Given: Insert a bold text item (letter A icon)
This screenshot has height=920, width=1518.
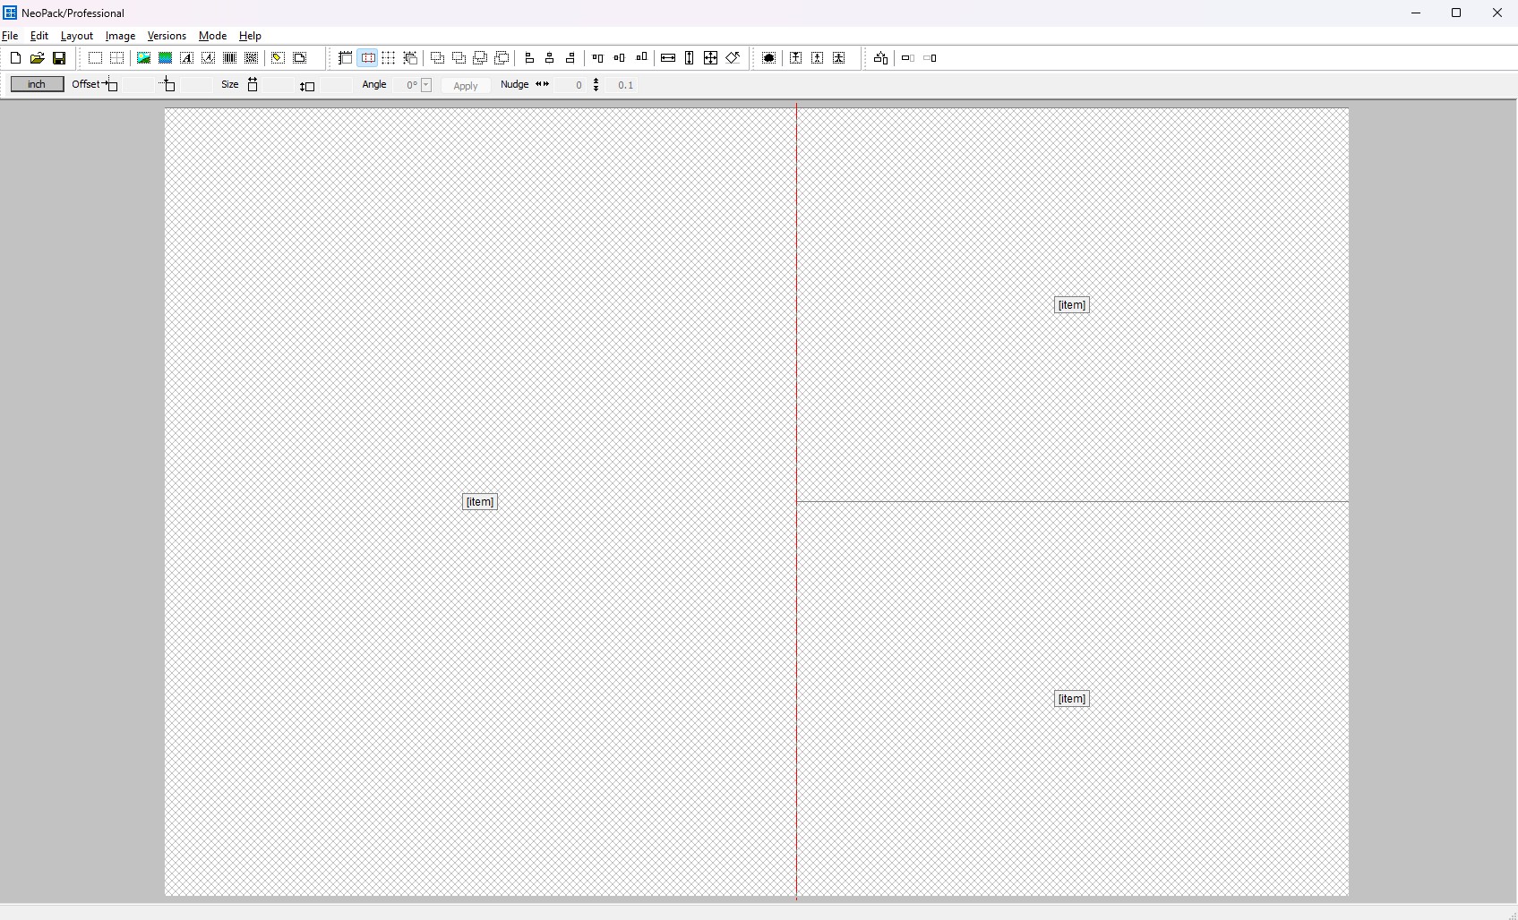Looking at the screenshot, I should coord(186,58).
